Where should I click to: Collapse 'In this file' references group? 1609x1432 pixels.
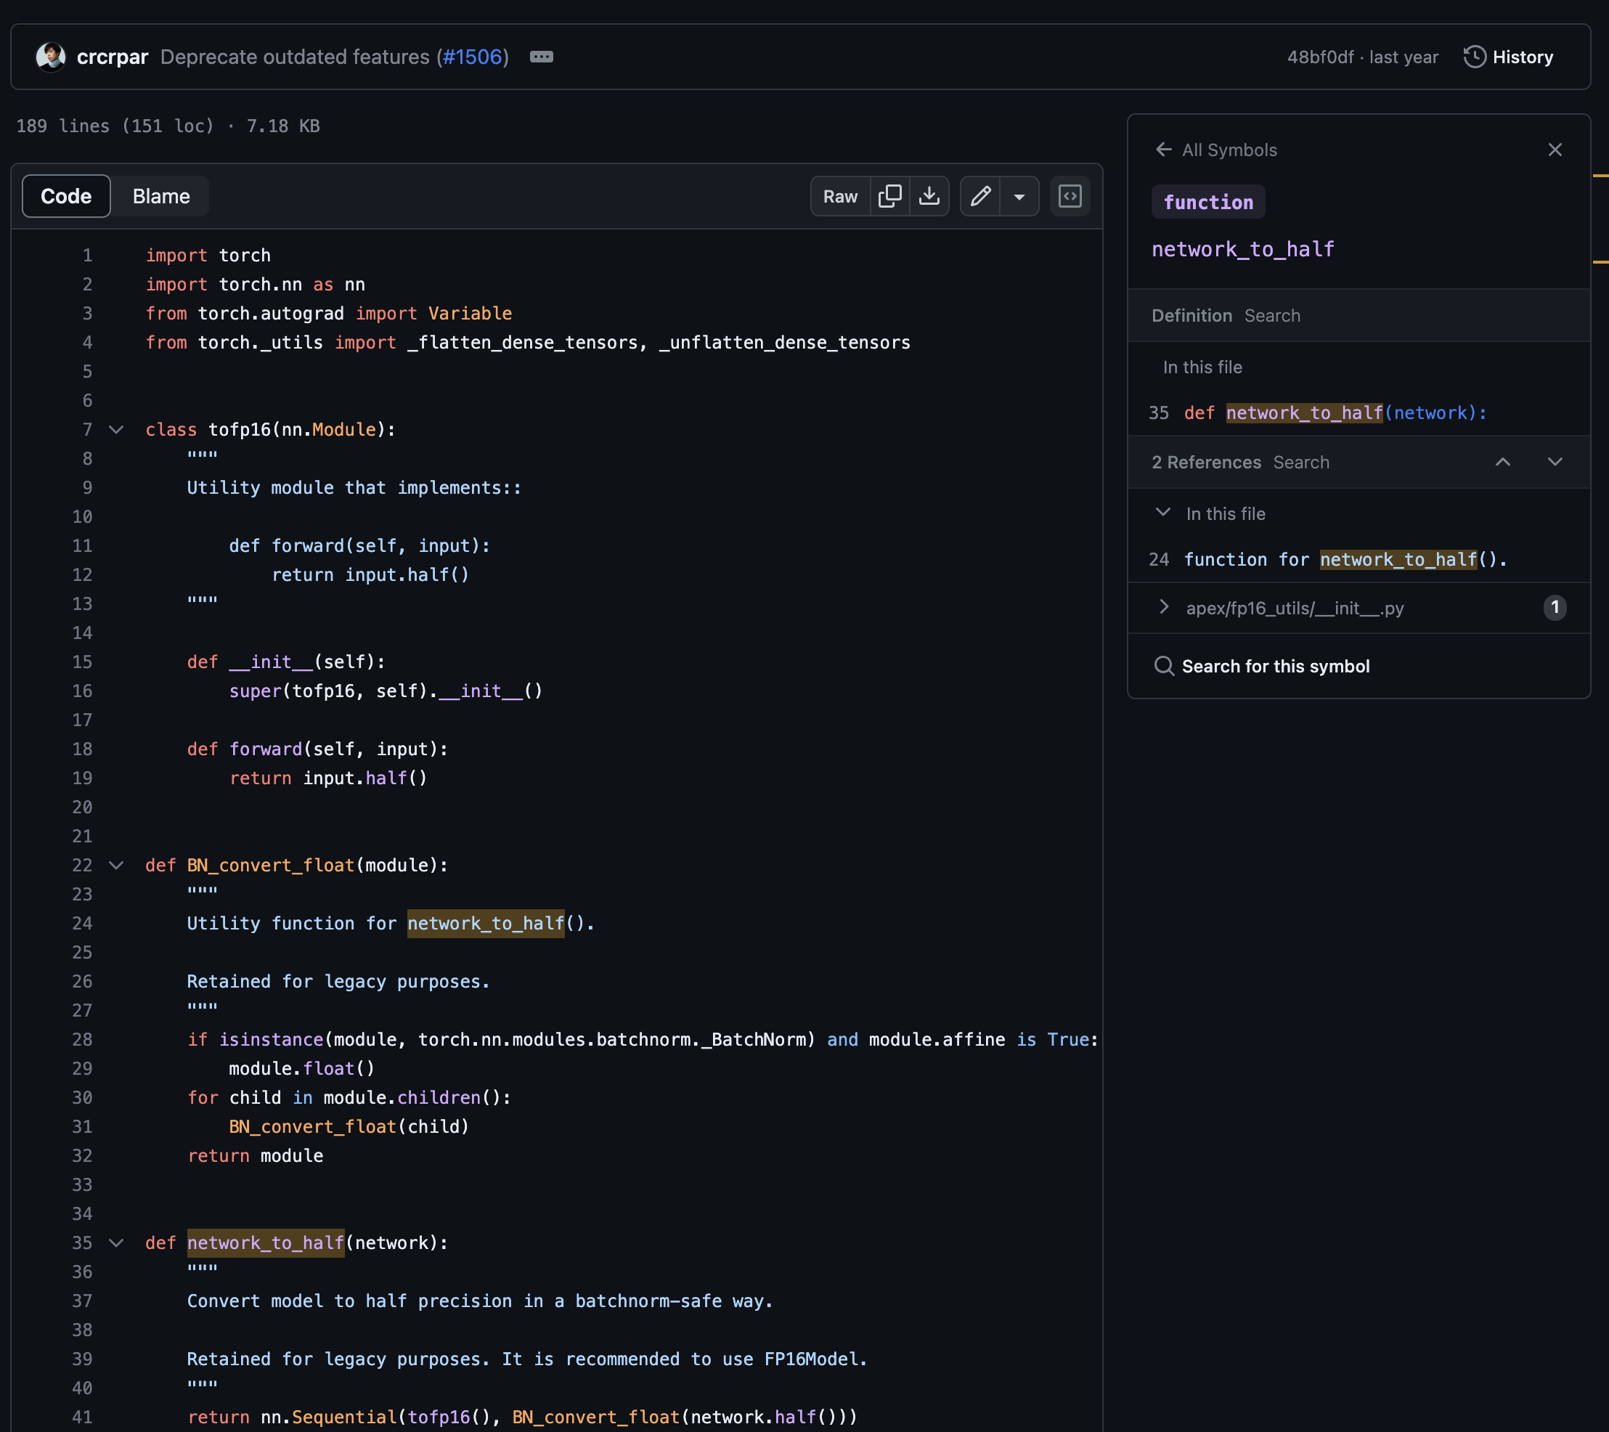click(1162, 513)
